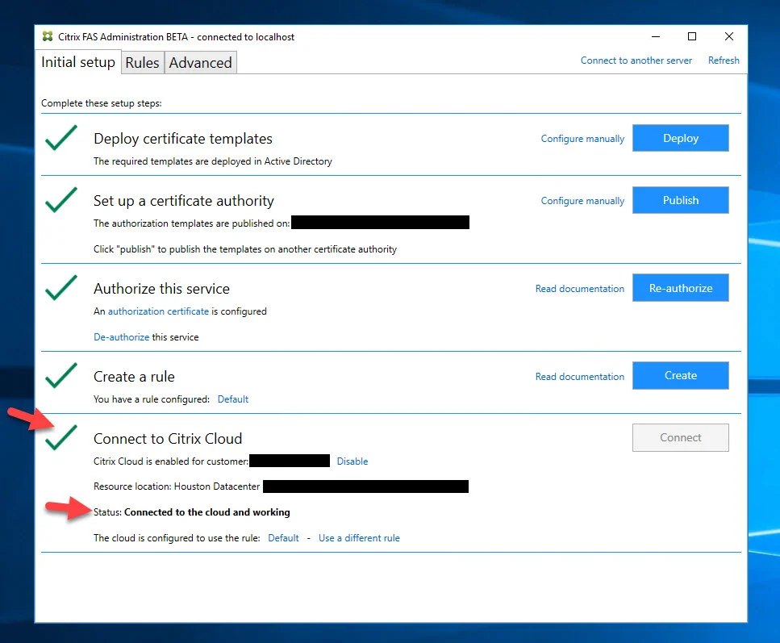Image resolution: width=780 pixels, height=643 pixels.
Task: Click the Create button
Action: (681, 375)
